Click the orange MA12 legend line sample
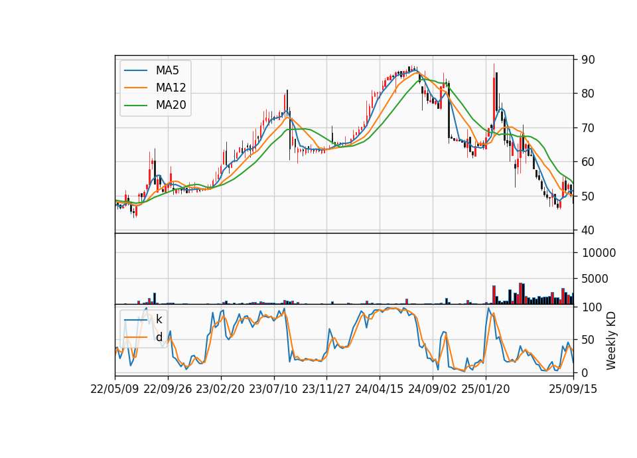 pyautogui.click(x=135, y=88)
